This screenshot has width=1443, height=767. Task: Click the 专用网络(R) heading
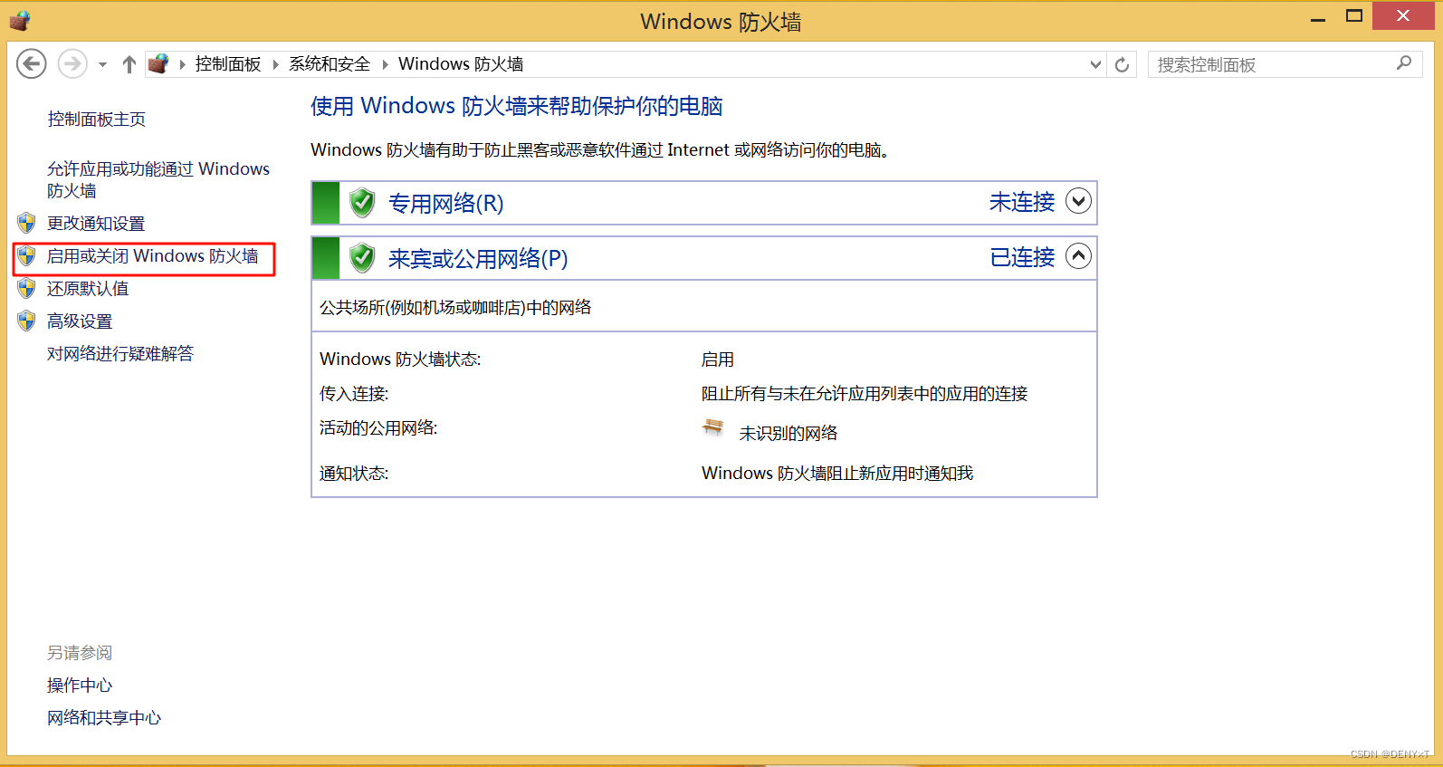(445, 204)
